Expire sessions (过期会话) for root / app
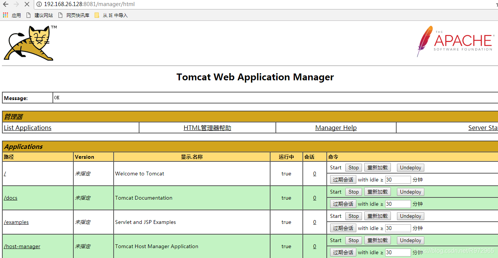 343,180
